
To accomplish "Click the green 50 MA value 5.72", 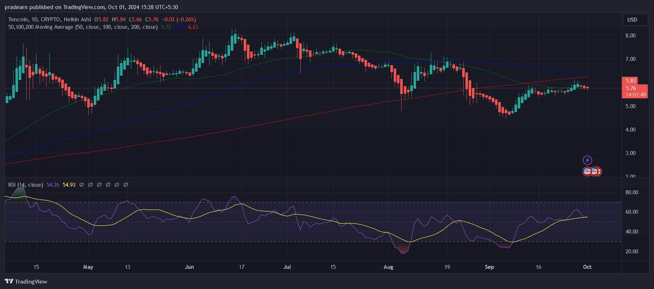I will 166,27.
